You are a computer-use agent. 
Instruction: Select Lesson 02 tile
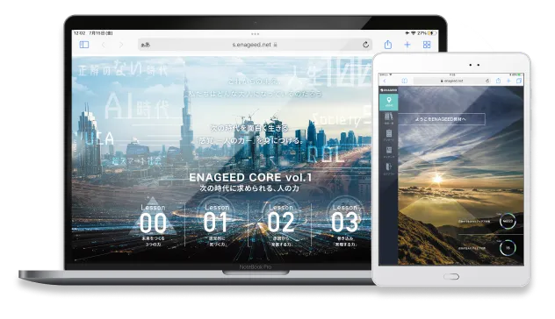pyautogui.click(x=281, y=225)
